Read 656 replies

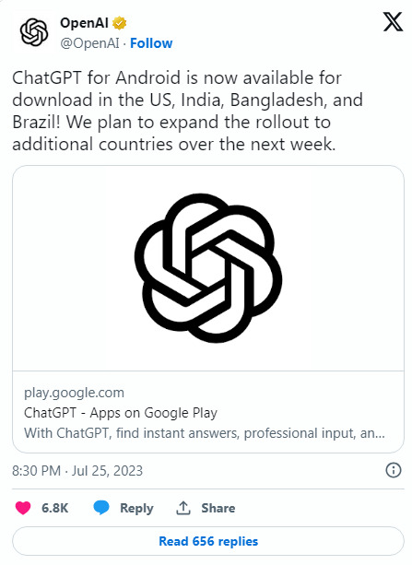click(x=208, y=541)
